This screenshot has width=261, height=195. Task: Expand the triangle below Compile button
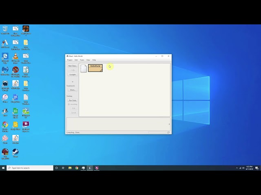(x=73, y=82)
